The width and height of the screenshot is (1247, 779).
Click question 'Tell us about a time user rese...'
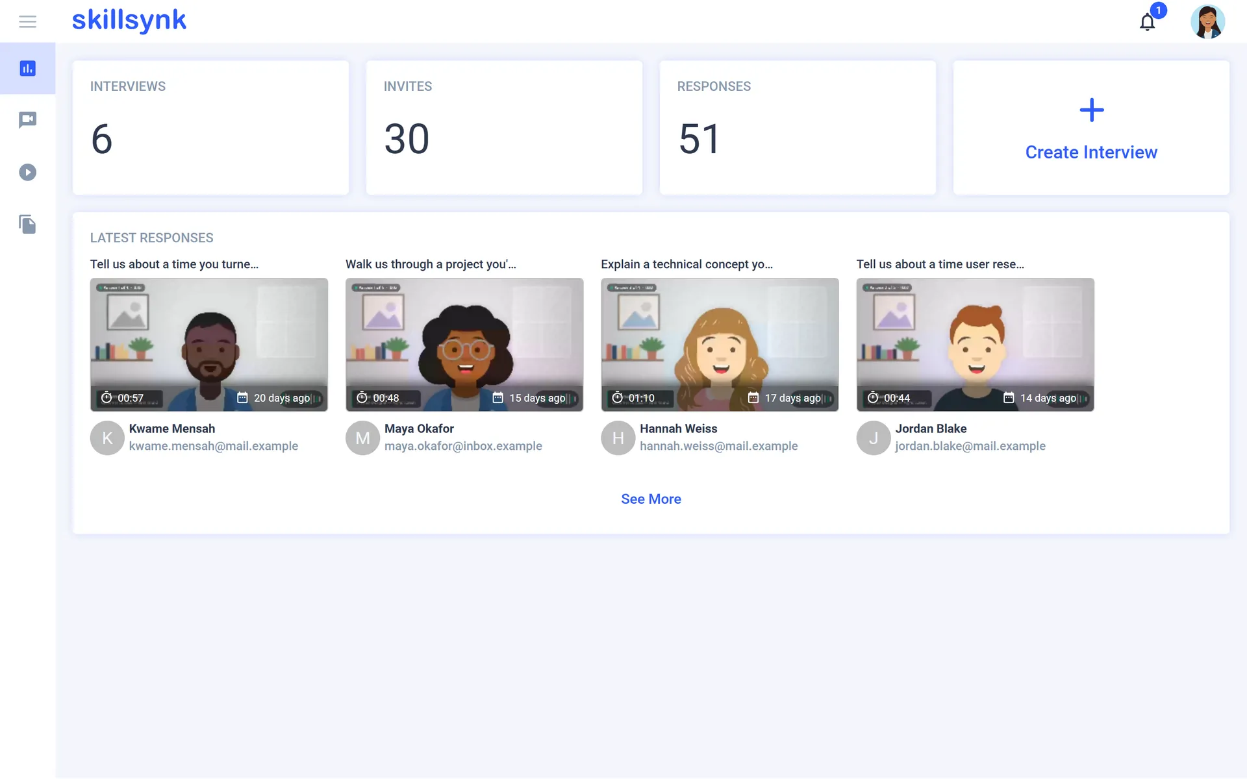point(940,264)
